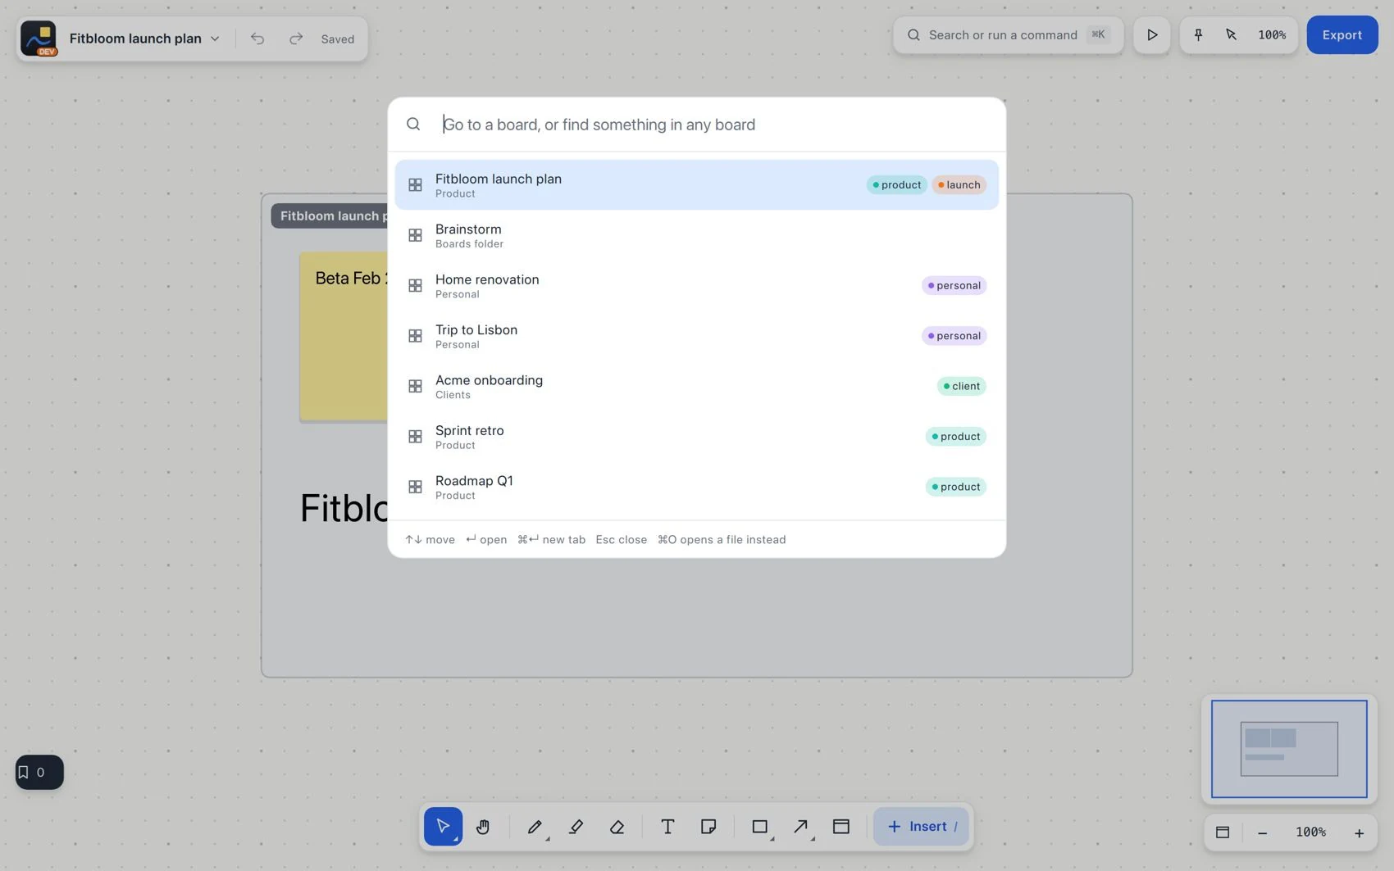This screenshot has width=1394, height=871.
Task: Click the Saved status label
Action: click(338, 39)
